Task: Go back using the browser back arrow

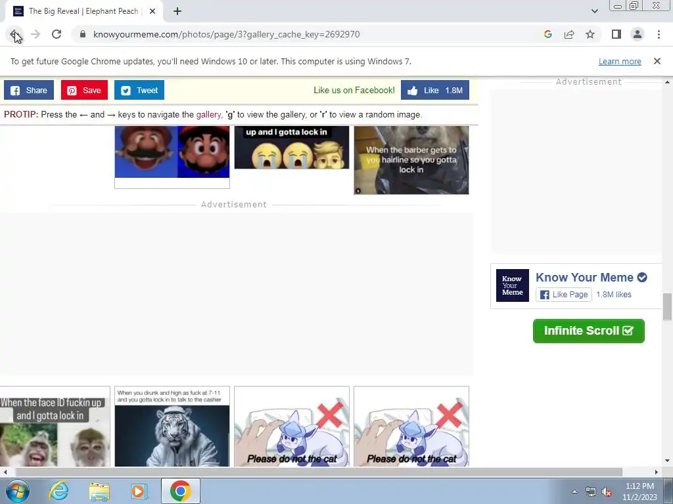Action: (x=14, y=34)
